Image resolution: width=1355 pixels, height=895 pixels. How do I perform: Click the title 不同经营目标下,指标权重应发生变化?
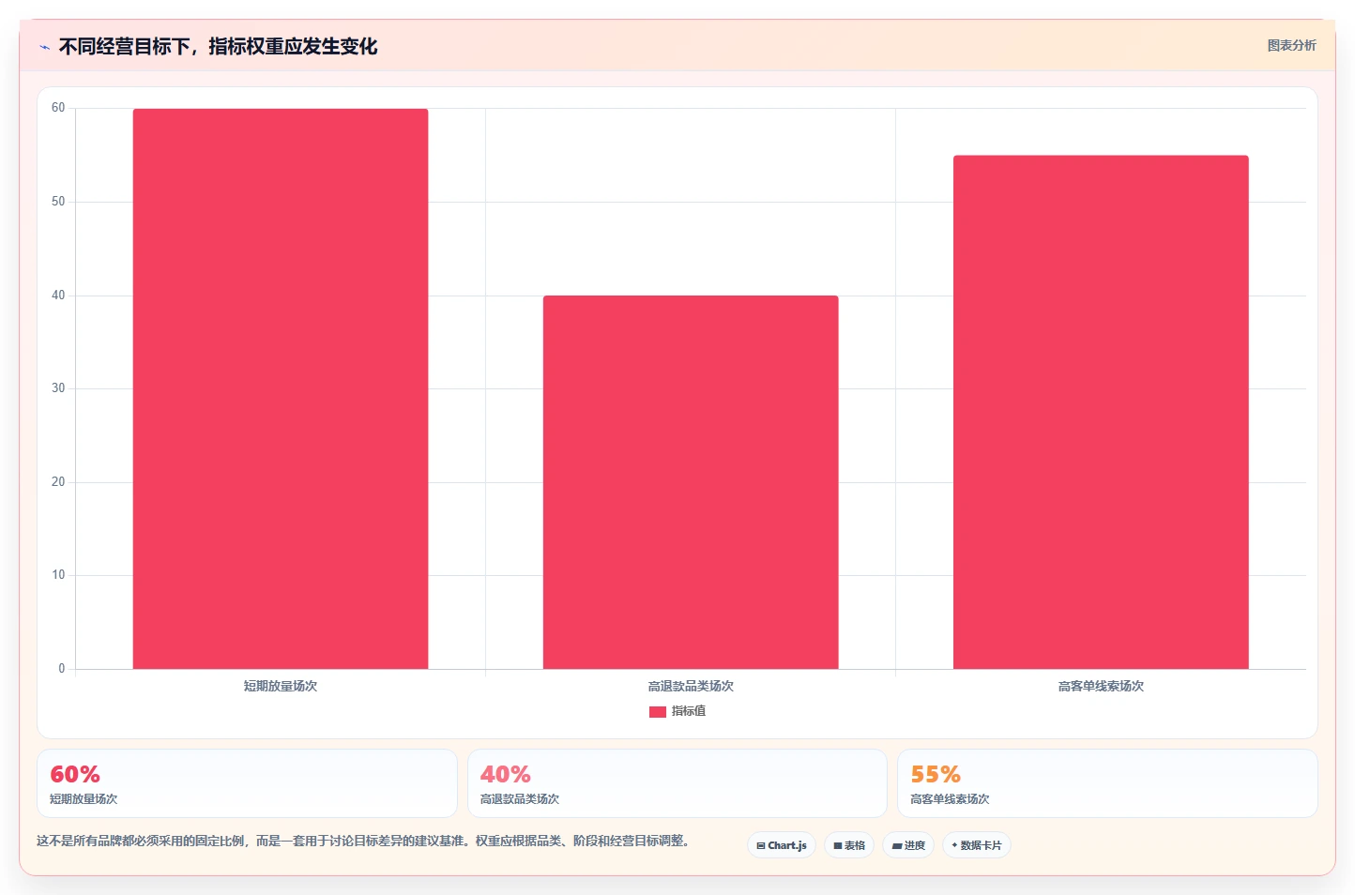click(218, 47)
